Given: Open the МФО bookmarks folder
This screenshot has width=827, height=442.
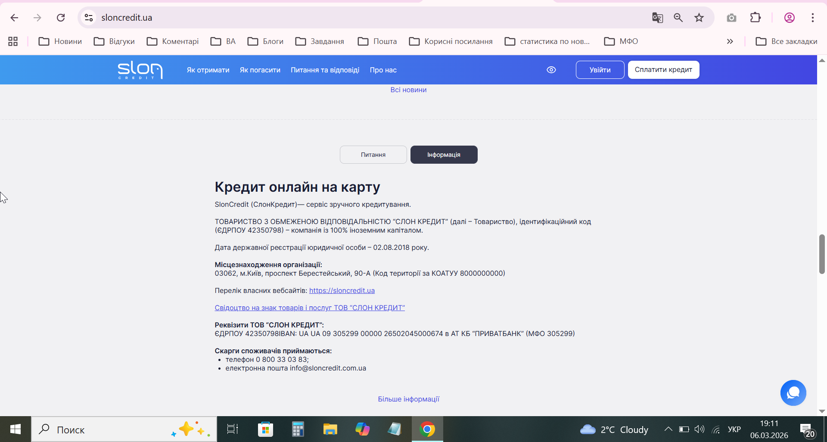Looking at the screenshot, I should (621, 41).
